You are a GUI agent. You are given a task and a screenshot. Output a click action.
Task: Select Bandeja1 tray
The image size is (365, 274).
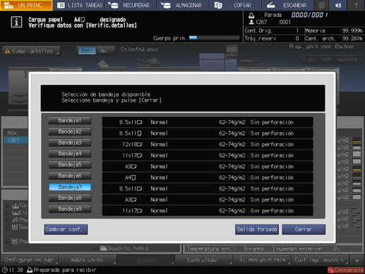[x=70, y=121]
